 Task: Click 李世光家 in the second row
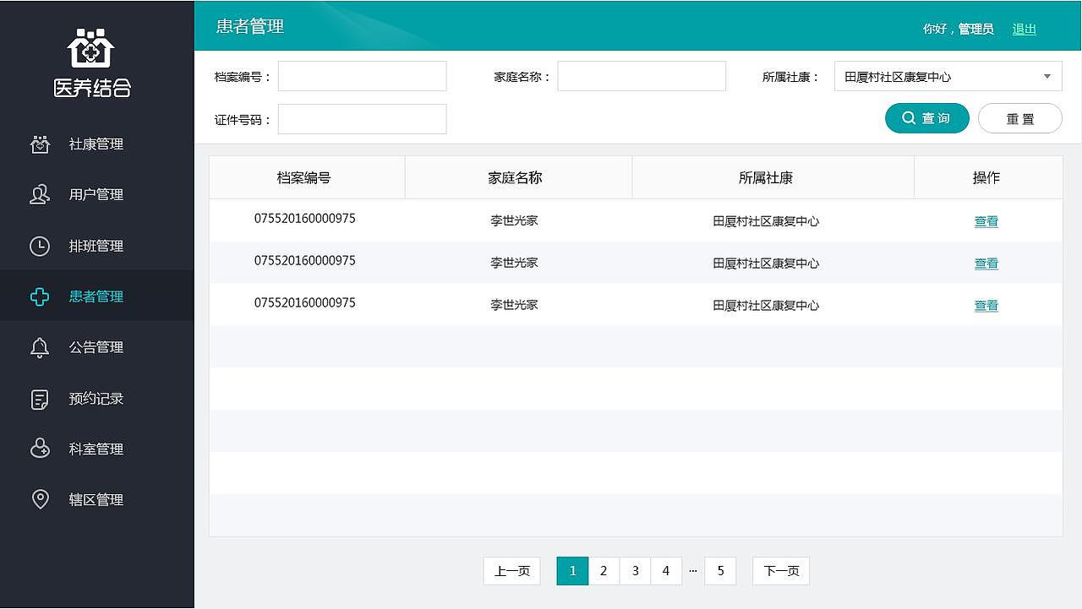(514, 263)
